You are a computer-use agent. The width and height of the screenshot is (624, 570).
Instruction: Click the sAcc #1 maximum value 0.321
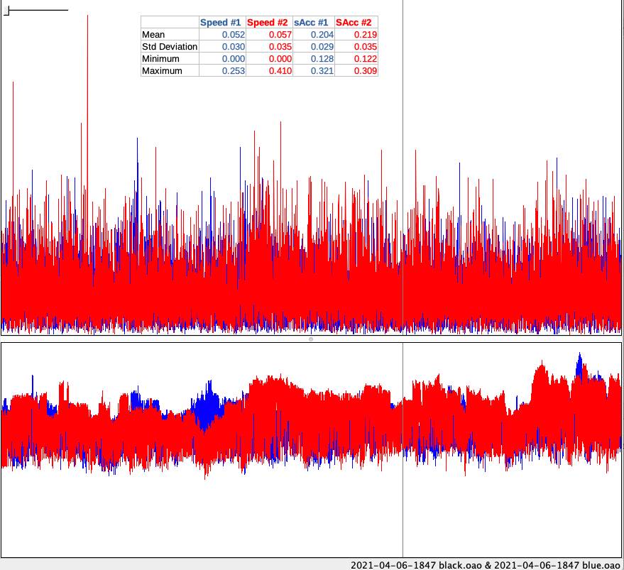point(322,71)
